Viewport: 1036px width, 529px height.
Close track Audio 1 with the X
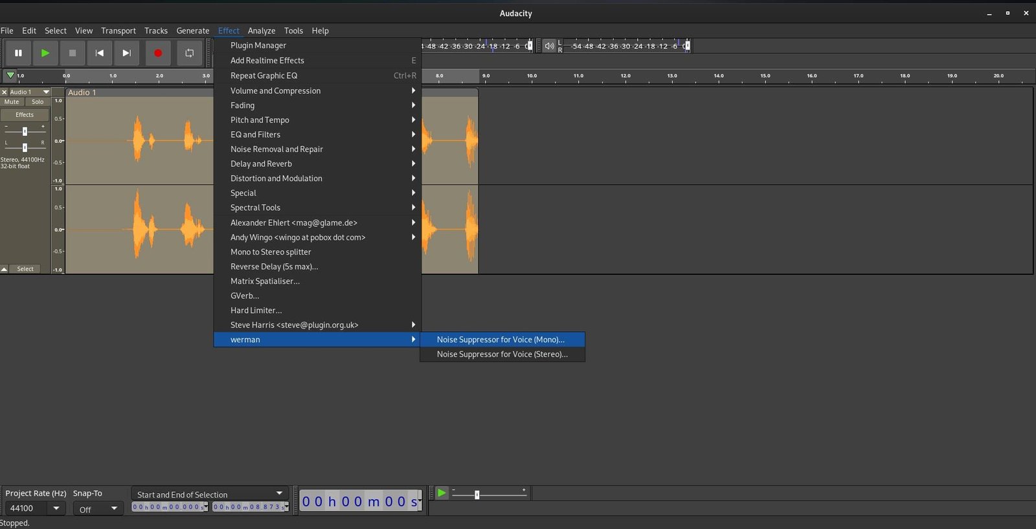pyautogui.click(x=5, y=92)
